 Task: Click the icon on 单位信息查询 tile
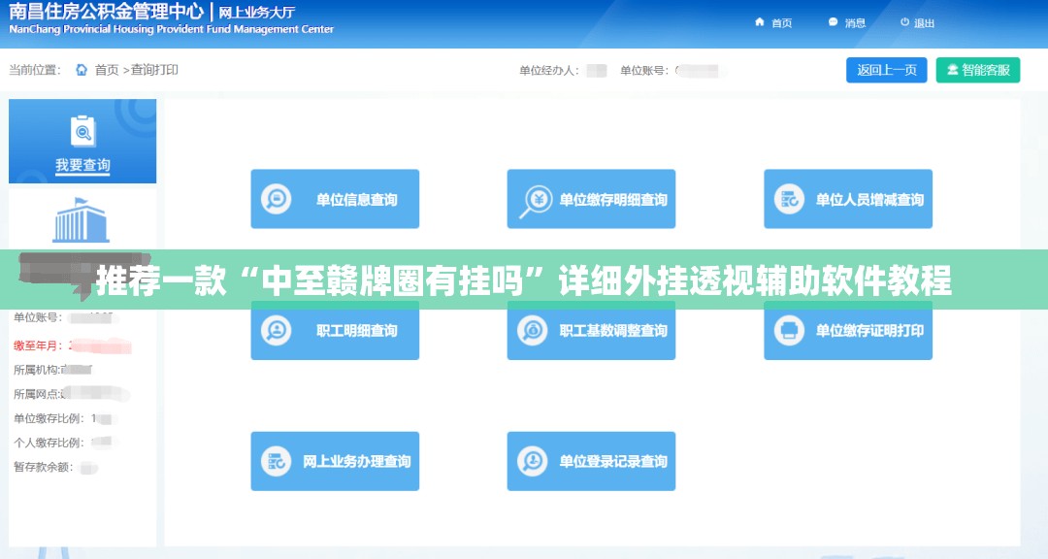(x=276, y=199)
